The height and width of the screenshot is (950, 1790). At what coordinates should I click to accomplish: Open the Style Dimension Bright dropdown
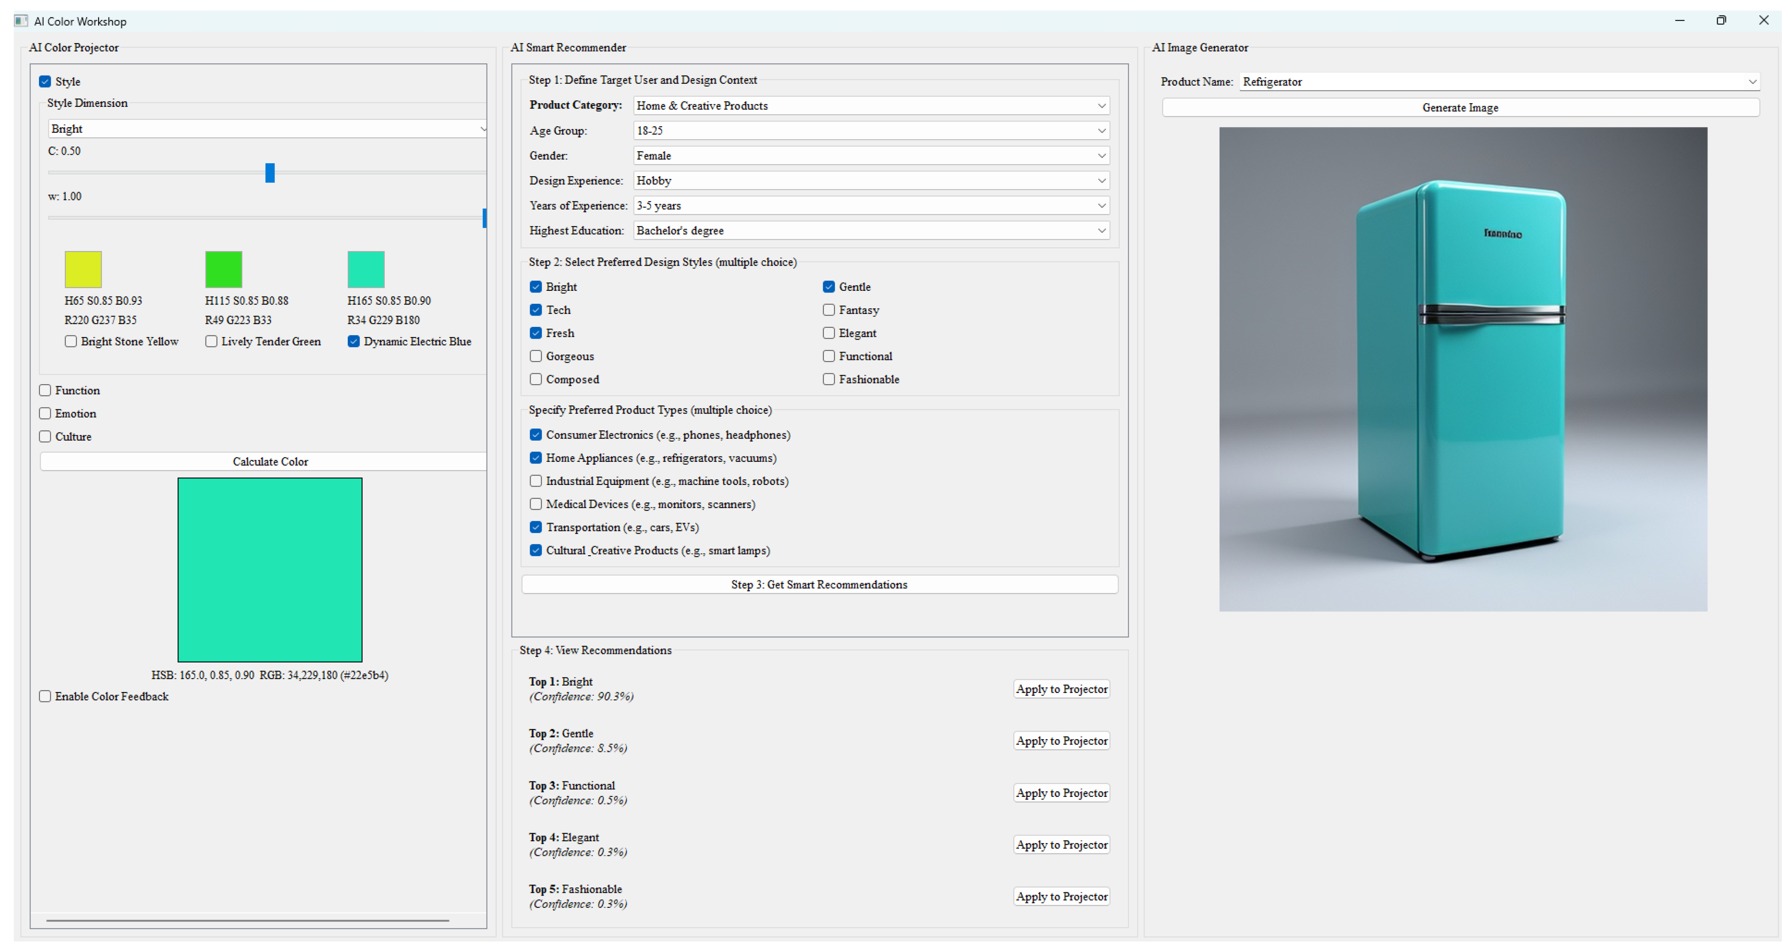[267, 128]
